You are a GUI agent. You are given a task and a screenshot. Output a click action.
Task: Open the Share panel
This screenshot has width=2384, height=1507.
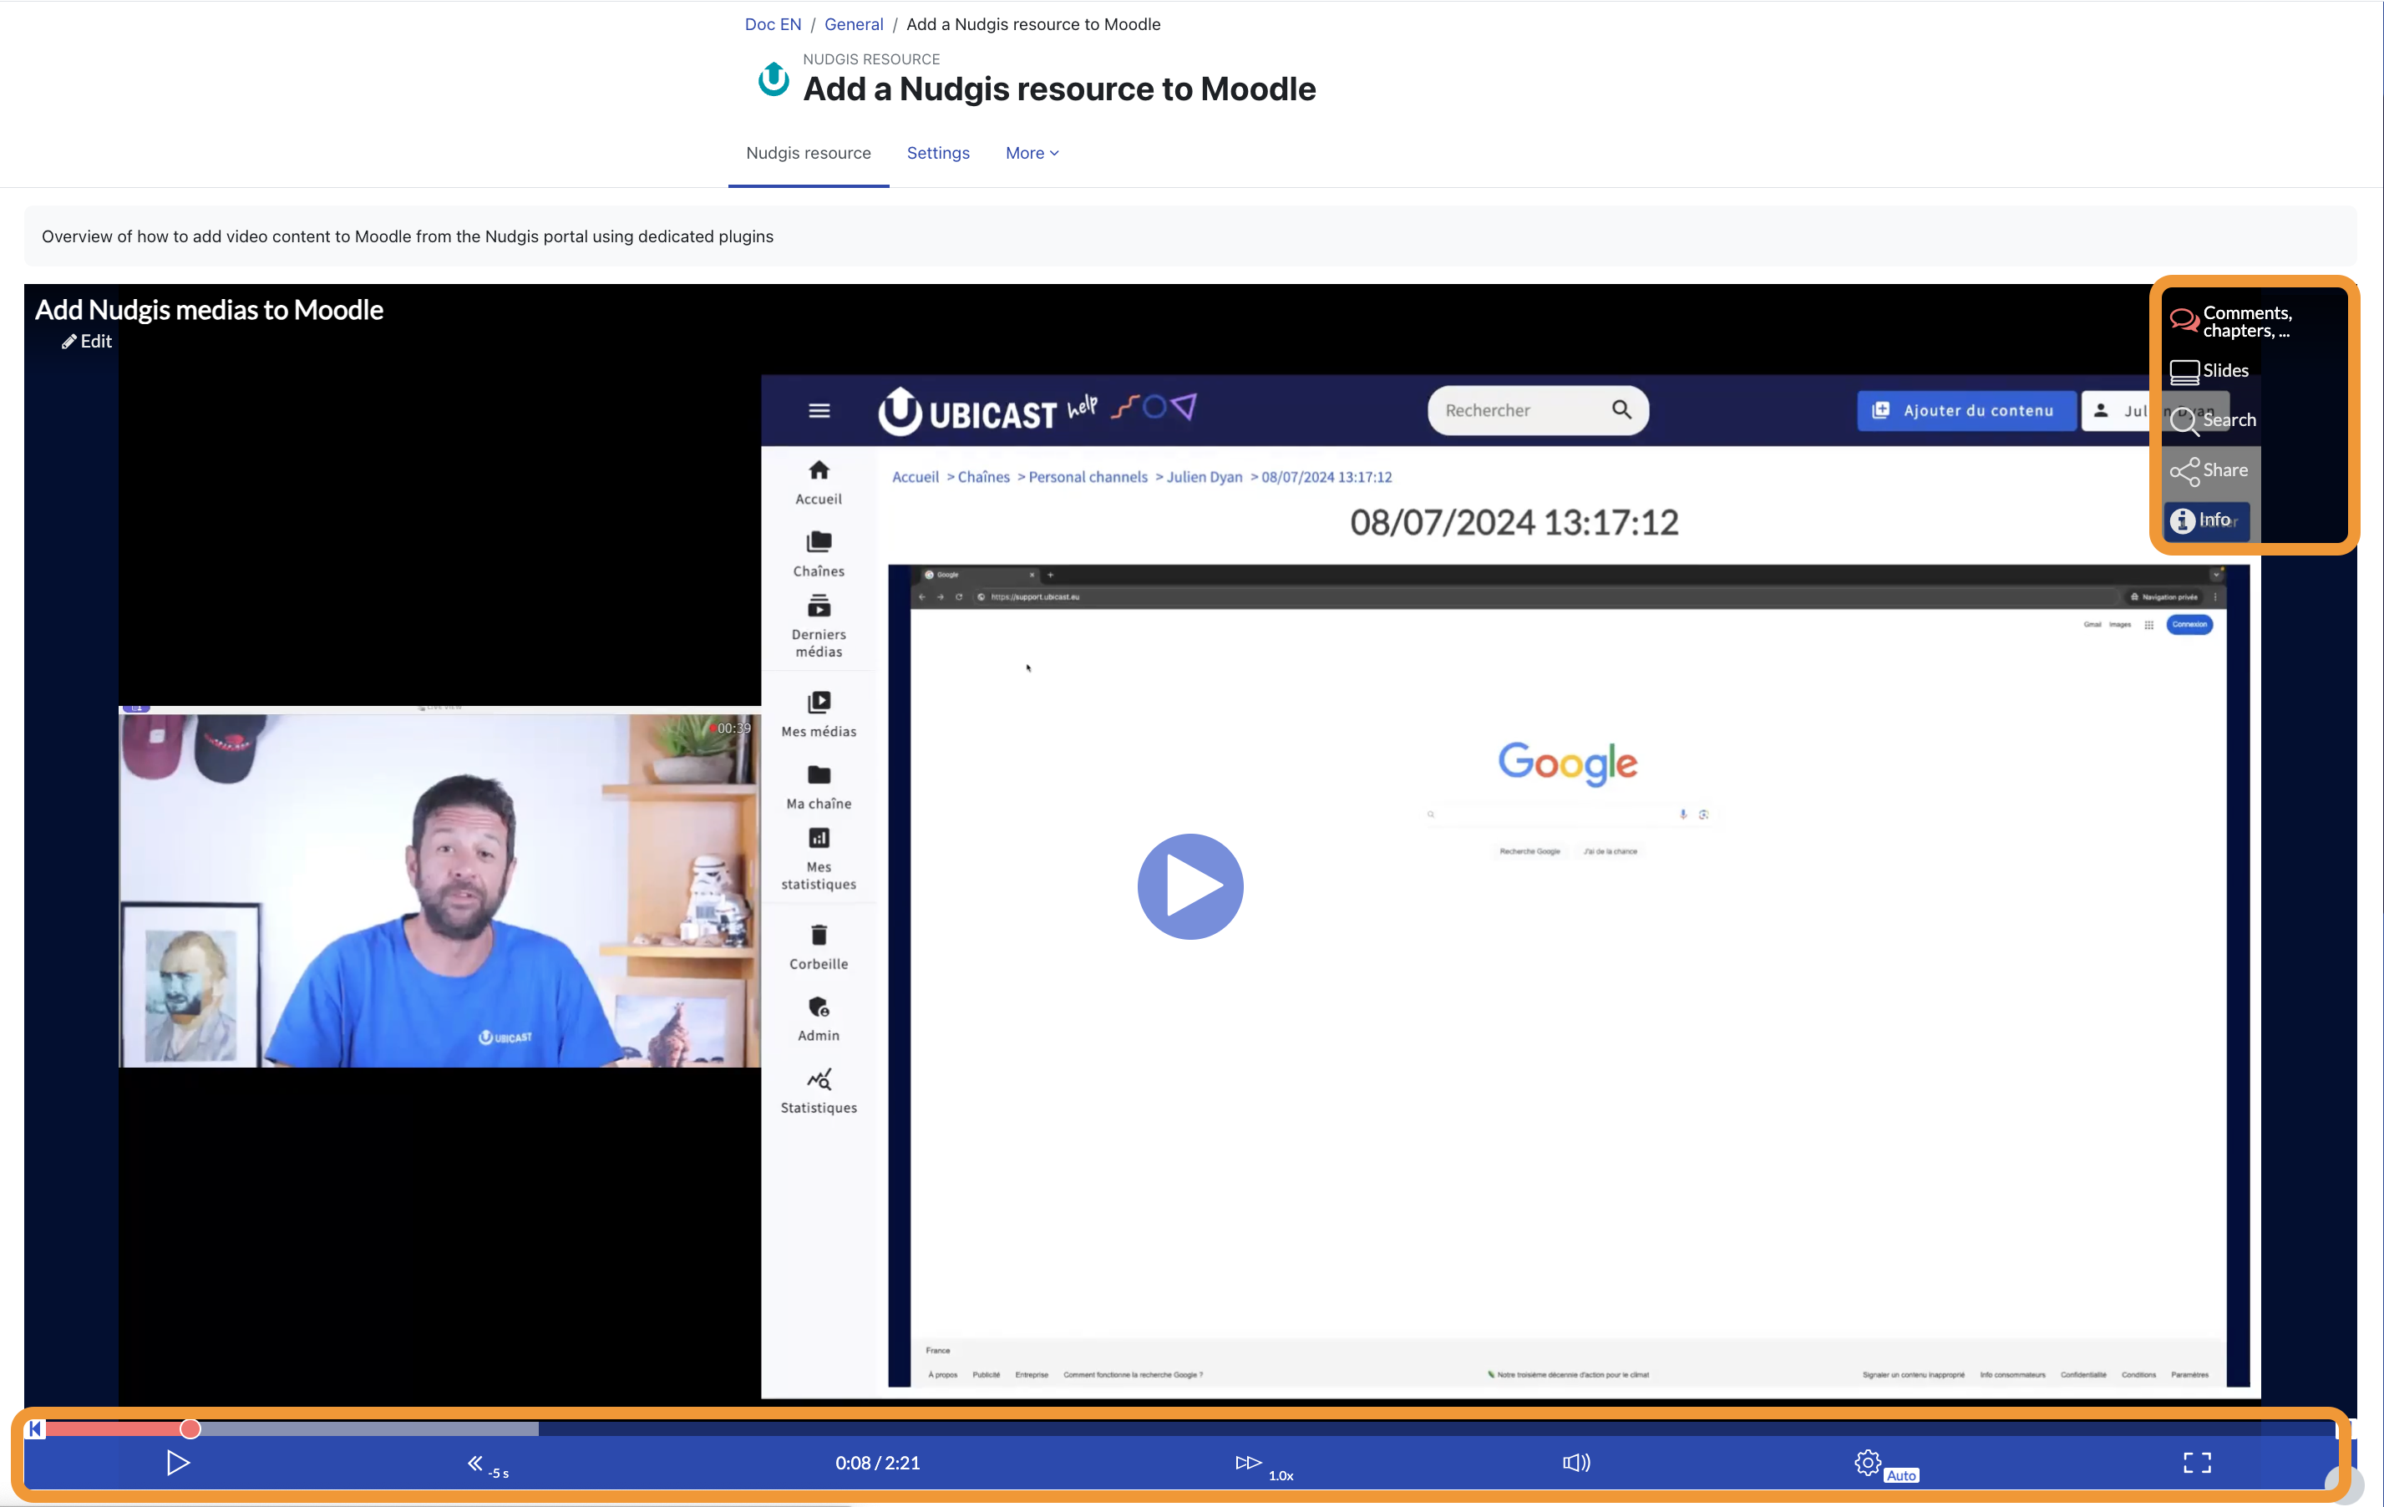click(2209, 471)
